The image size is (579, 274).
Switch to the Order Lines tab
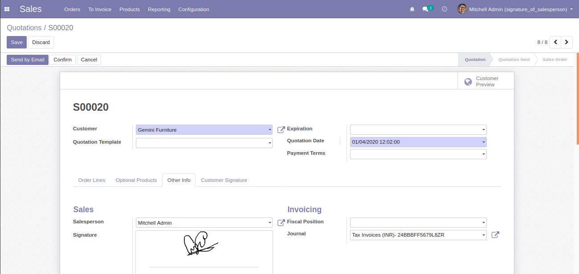click(92, 180)
